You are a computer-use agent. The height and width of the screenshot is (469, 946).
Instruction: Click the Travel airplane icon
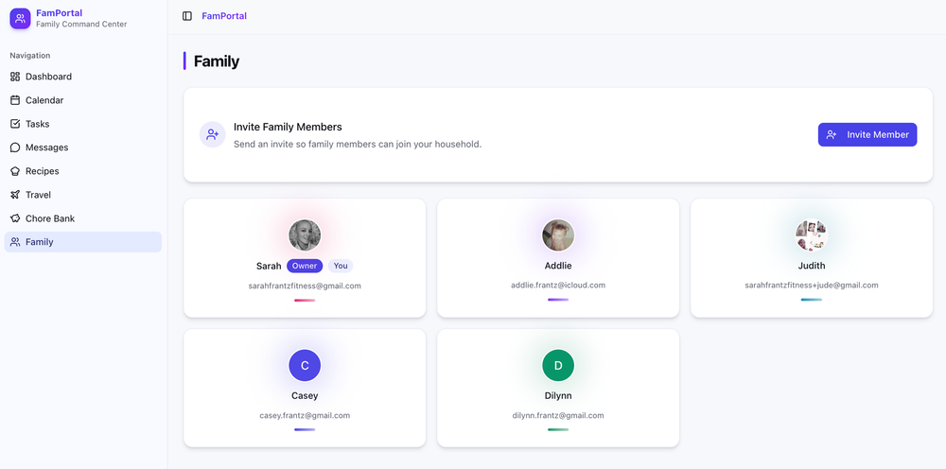(x=15, y=195)
